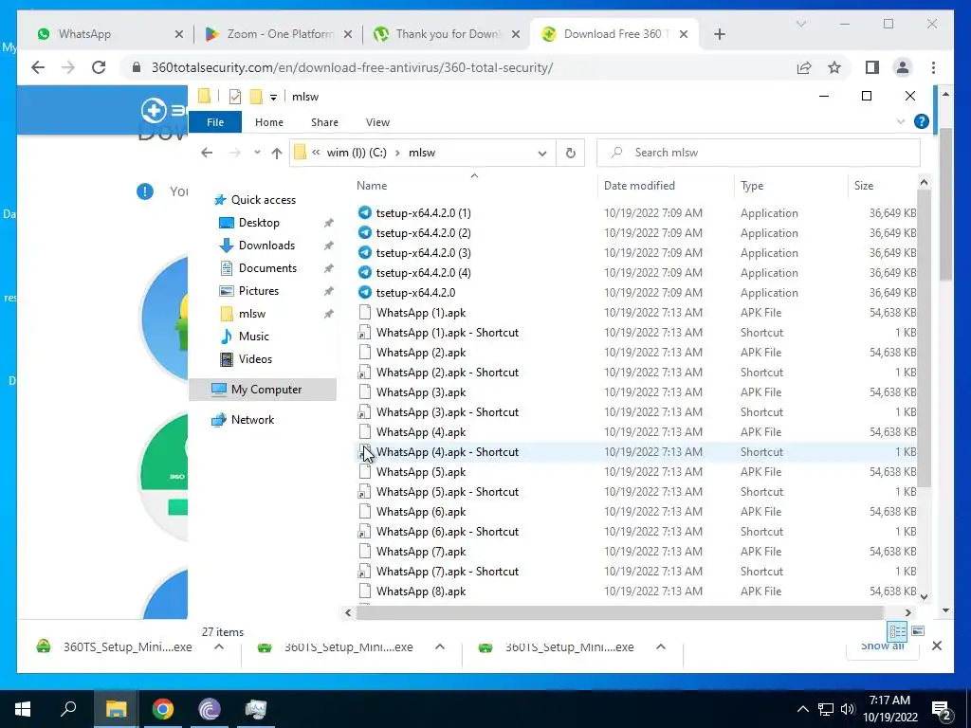The width and height of the screenshot is (971, 728).
Task: Open Windows Start menu
Action: [x=23, y=709]
